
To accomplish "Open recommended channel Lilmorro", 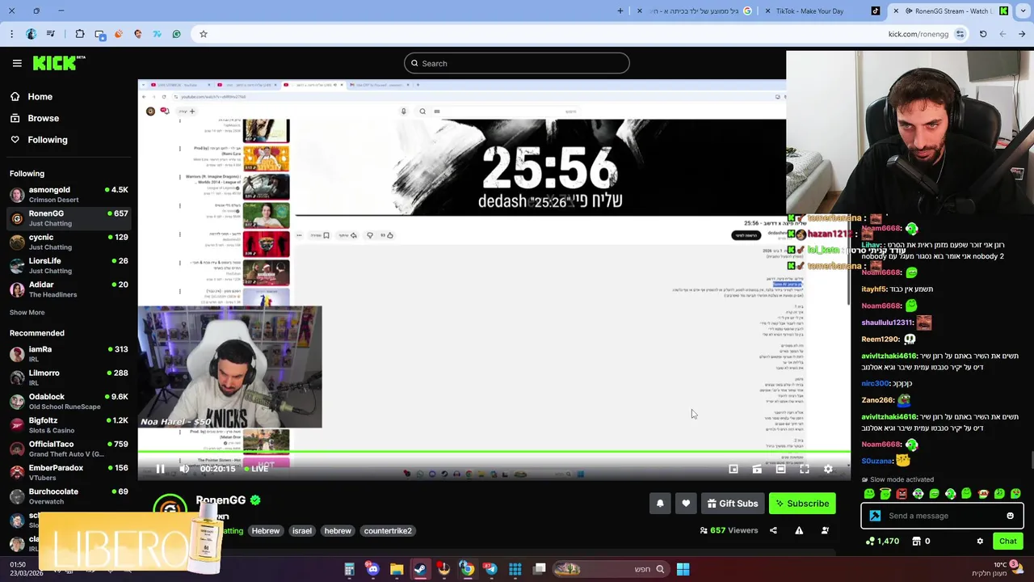I will (69, 377).
